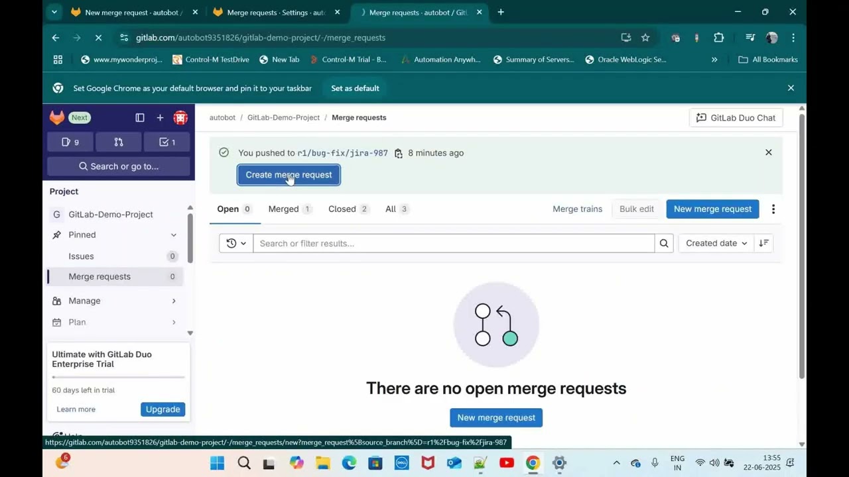This screenshot has width=849, height=477.
Task: Go back with the browser back arrow
Action: point(56,38)
